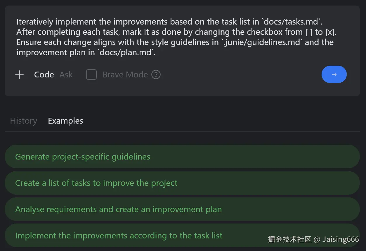Viewport: 366px width, 251px height.
Task: Pick 'Analyse requirements and create an improvement plan'
Action: click(118, 210)
